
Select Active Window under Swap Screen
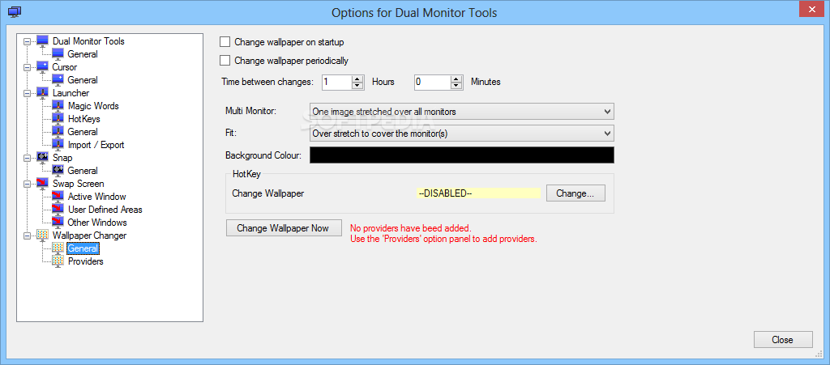coord(97,197)
